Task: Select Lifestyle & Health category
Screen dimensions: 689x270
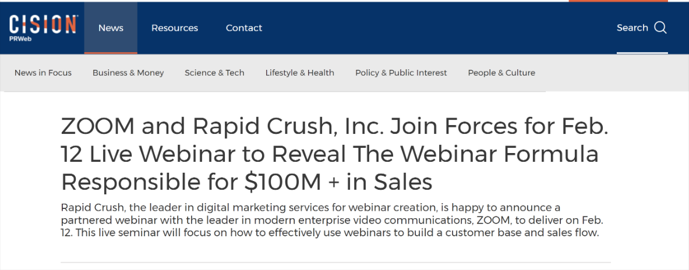Action: 300,73
